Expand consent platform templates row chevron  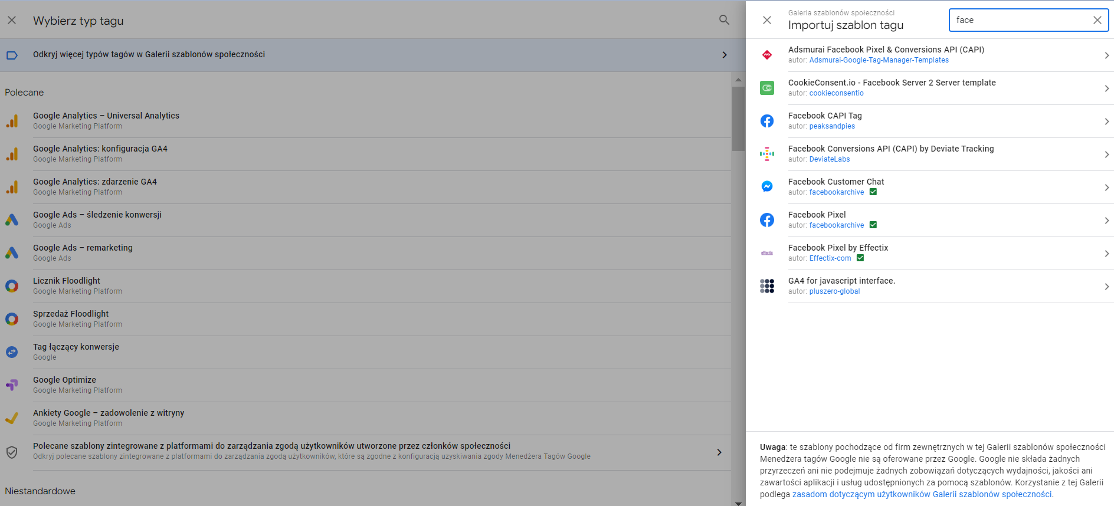(x=719, y=452)
